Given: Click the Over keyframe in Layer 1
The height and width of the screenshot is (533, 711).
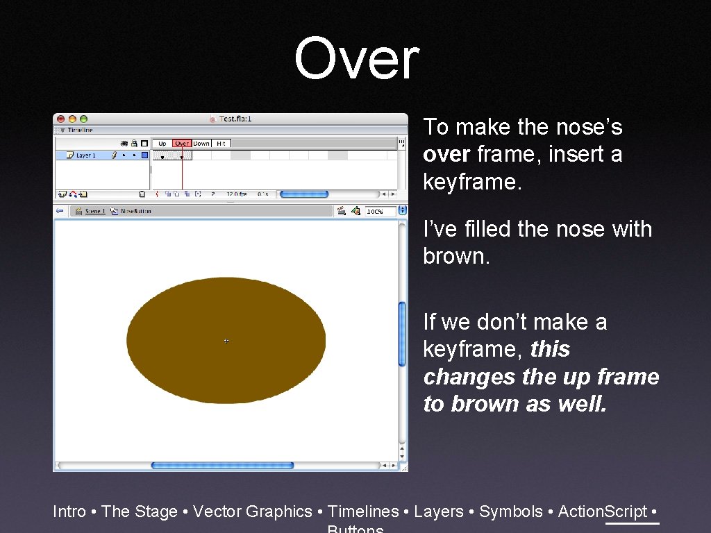Looking at the screenshot, I should (183, 156).
